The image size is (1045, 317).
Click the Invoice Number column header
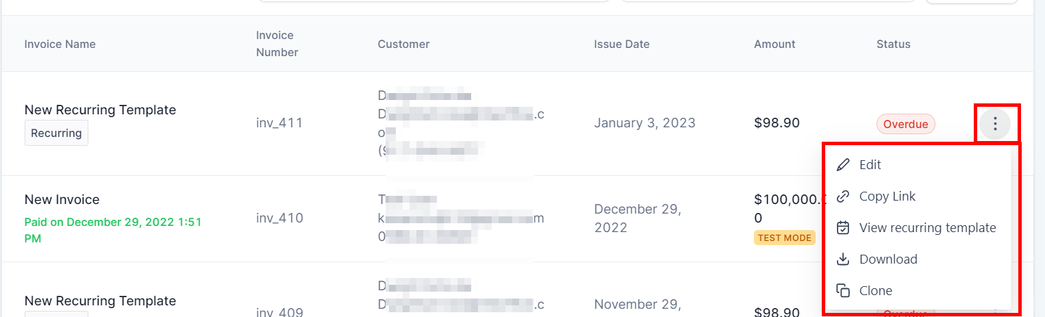click(277, 44)
